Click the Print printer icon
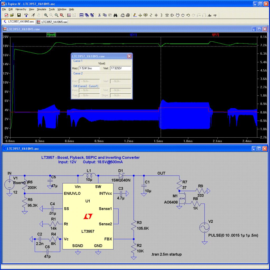 pyautogui.click(x=128, y=15)
